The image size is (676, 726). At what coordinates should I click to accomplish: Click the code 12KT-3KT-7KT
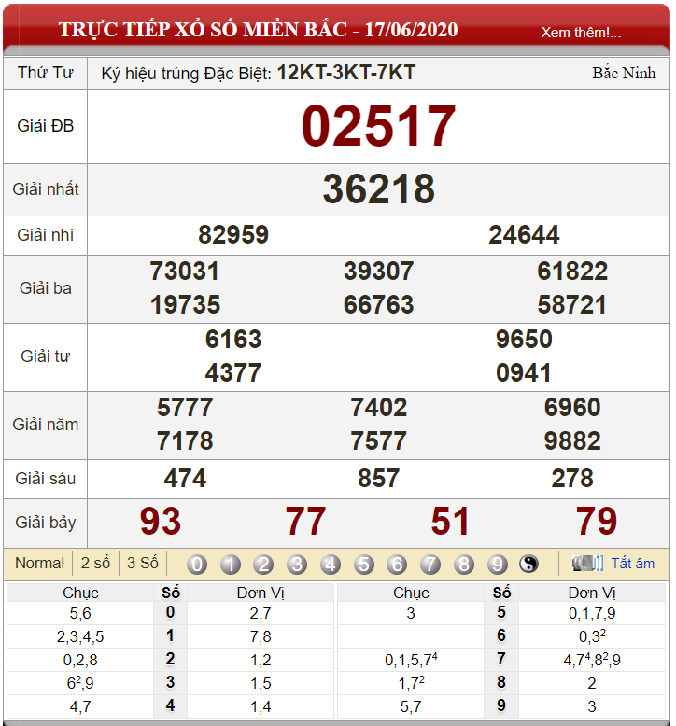coord(346,73)
